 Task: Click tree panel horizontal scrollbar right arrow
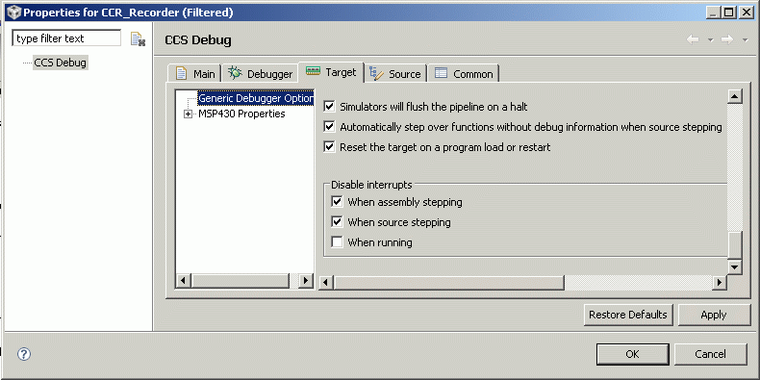[305, 280]
